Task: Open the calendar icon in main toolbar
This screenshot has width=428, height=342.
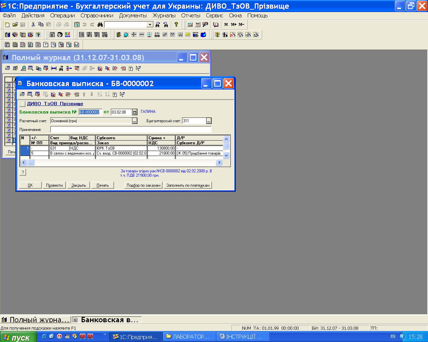Action: pos(198,25)
